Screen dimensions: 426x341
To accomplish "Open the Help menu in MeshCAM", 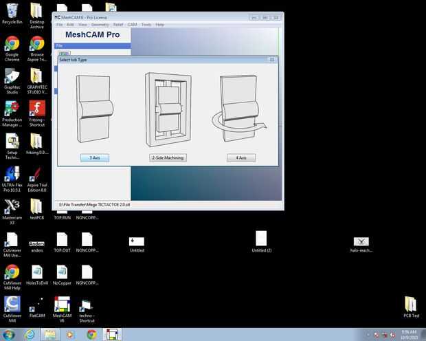I will (159, 25).
